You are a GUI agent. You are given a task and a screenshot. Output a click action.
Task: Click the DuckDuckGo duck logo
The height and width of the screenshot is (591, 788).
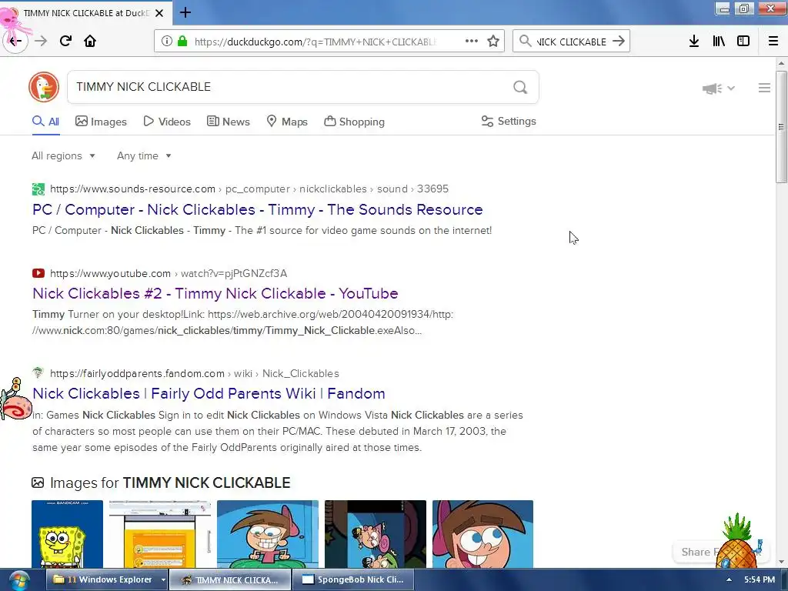[x=44, y=87]
